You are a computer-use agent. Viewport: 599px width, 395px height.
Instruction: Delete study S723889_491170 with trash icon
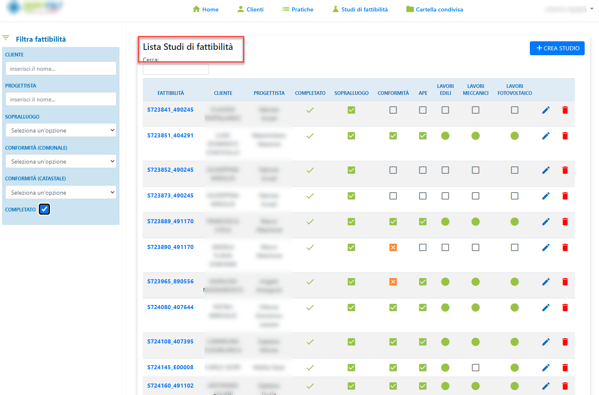point(565,222)
